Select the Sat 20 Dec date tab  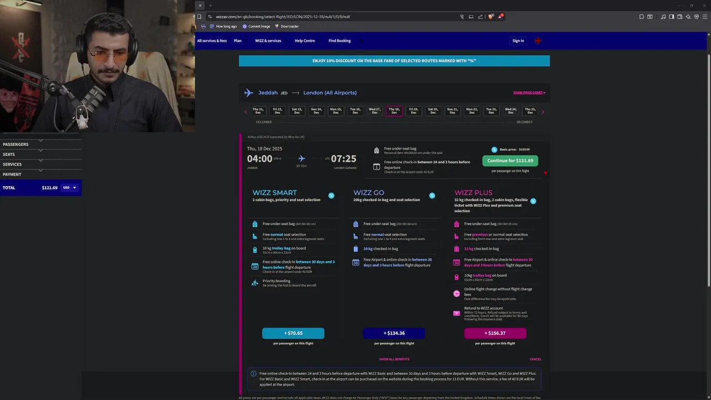pos(433,111)
